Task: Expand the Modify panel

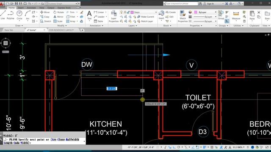Action: click(x=62, y=25)
